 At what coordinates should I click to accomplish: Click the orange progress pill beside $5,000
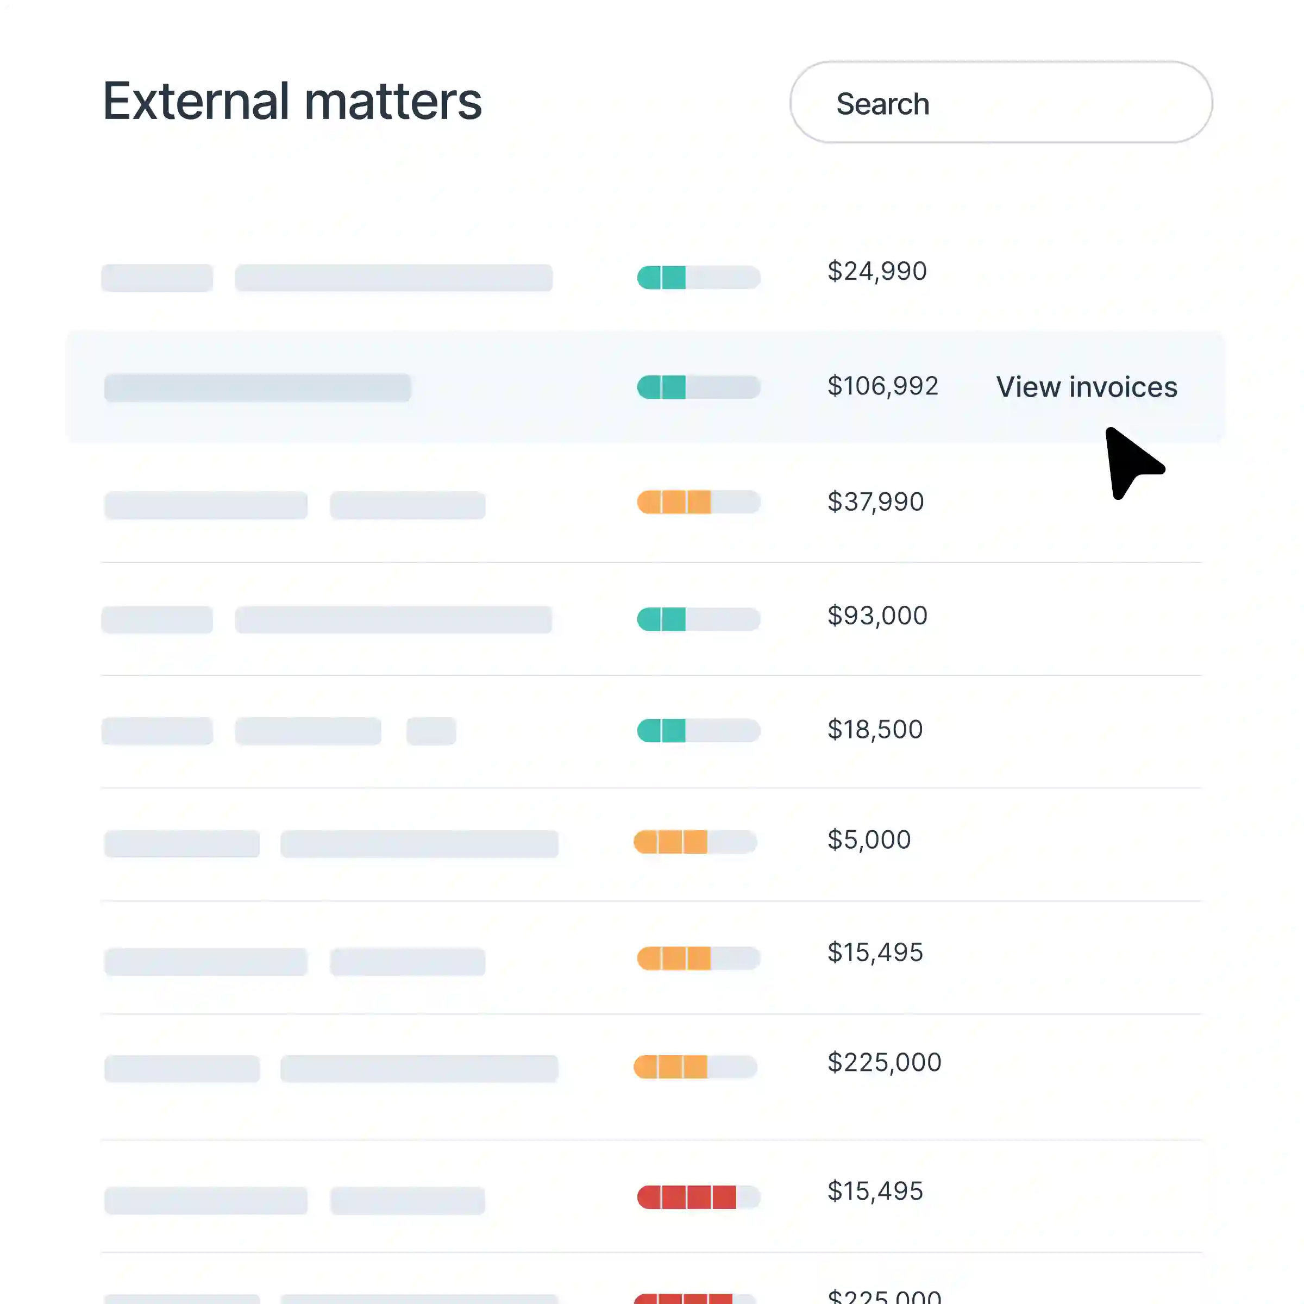[x=694, y=843]
